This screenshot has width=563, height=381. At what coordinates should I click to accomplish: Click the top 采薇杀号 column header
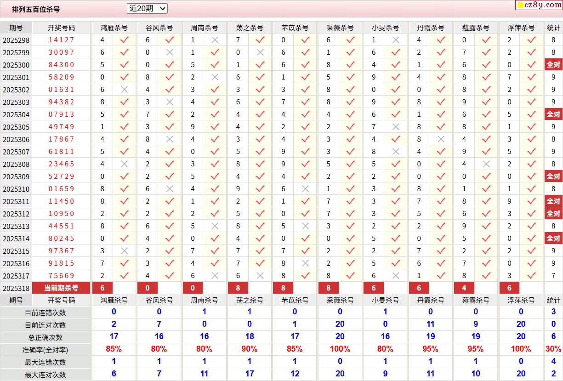pyautogui.click(x=340, y=28)
